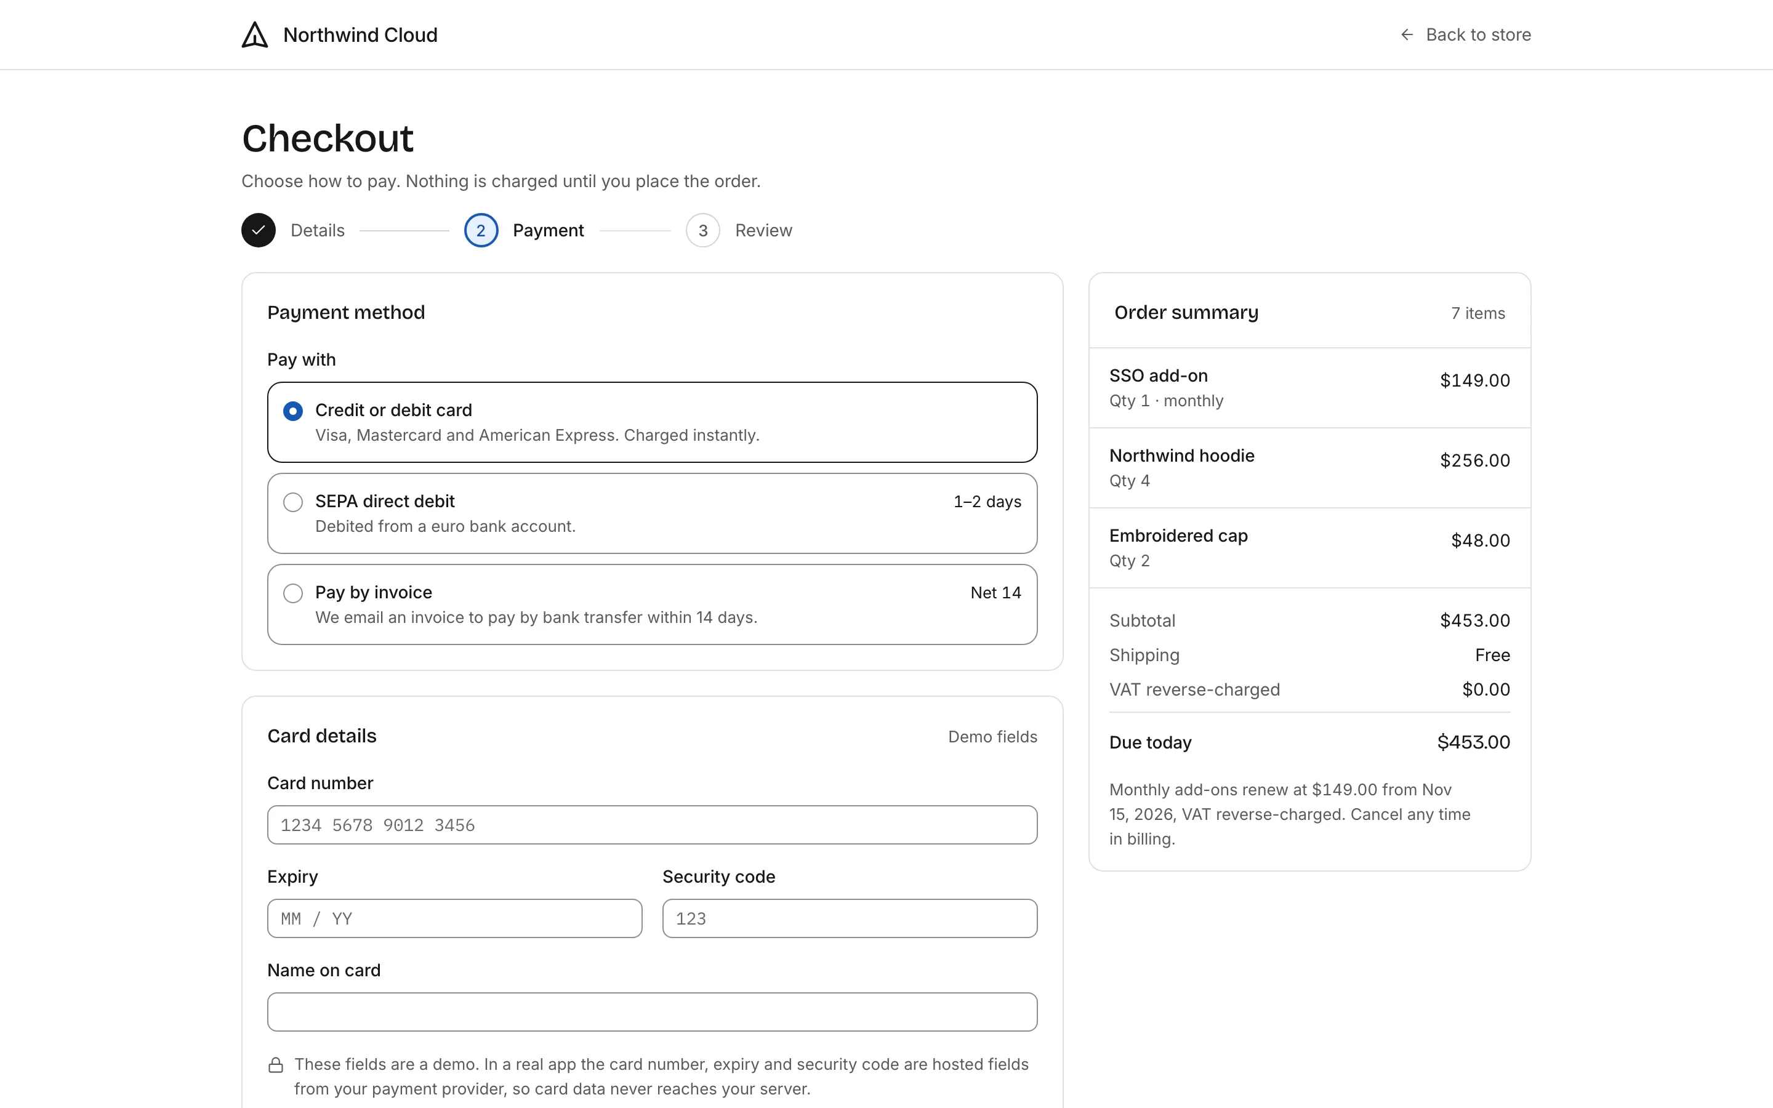
Task: Click the VAT reverse-charged $0.00 value
Action: (x=1486, y=689)
